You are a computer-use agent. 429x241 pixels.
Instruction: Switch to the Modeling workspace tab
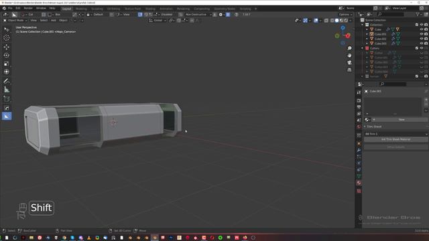[81, 9]
